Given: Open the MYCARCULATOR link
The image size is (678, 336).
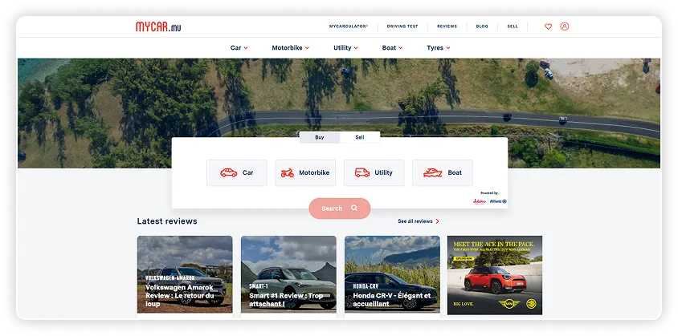Looking at the screenshot, I should pos(348,26).
